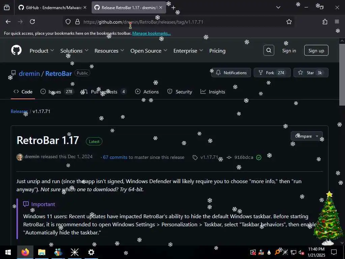Close the Endermanch/Malware tab
This screenshot has height=259, width=345.
point(85,7)
